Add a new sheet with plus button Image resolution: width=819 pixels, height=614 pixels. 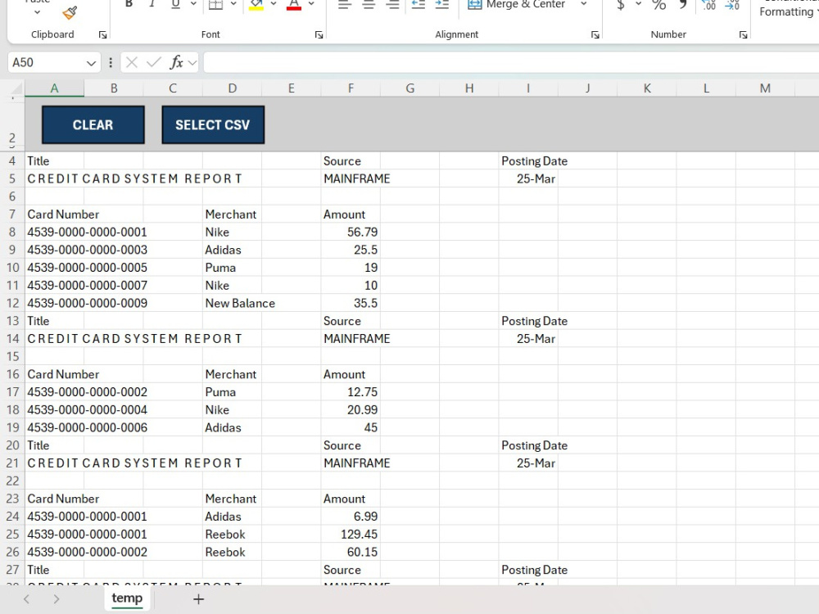tap(198, 599)
